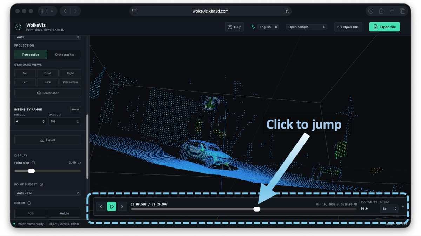Select Perspective projection
This screenshot has height=236, width=421.
coord(31,55)
